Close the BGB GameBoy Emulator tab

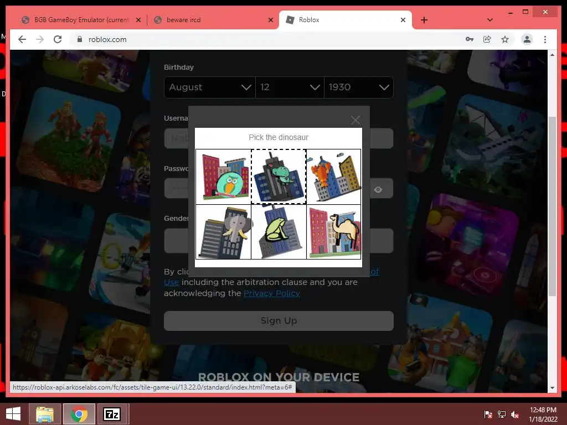click(x=138, y=20)
